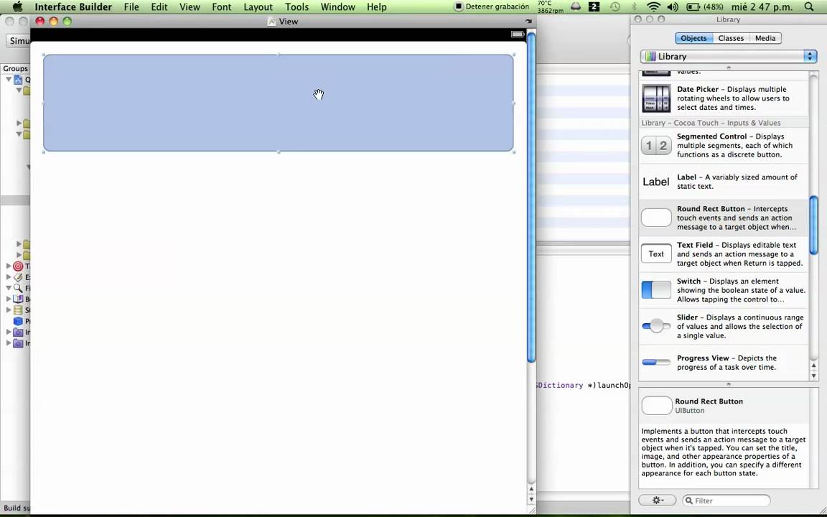Click the temperature and fan rpm readout
The image size is (827, 517).
point(550,7)
